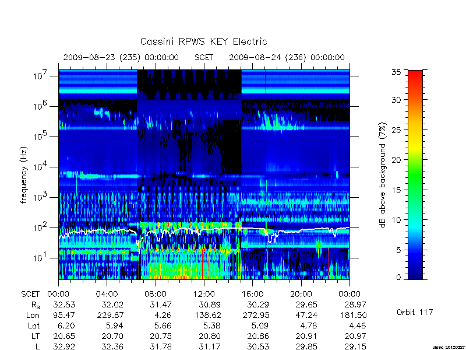Click the Rs value 30.89

210,304
